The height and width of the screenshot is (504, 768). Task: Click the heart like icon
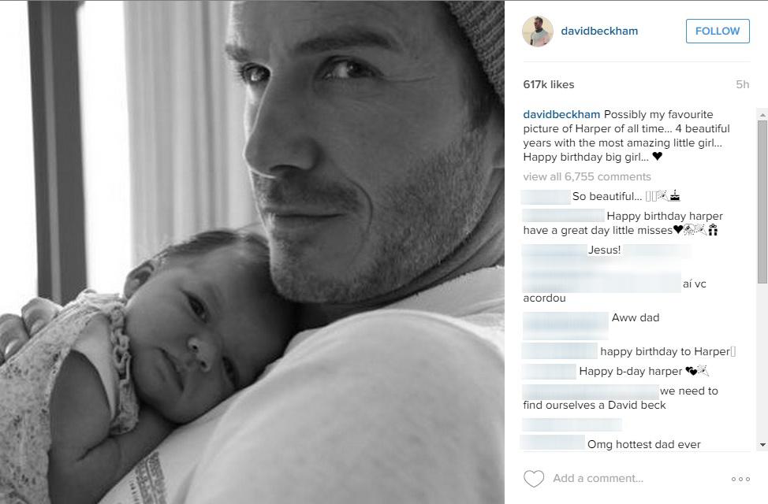coord(533,479)
